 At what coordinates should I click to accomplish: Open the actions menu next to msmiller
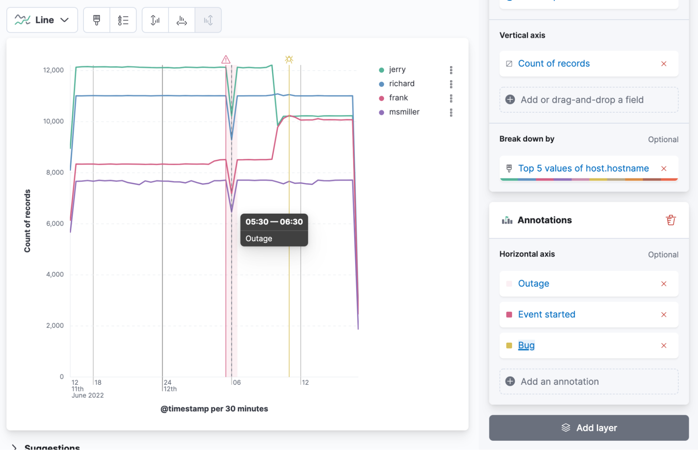pos(451,112)
